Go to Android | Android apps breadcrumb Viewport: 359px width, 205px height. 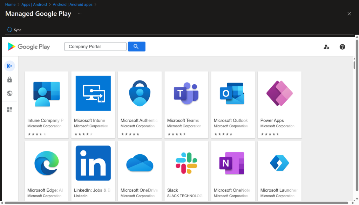click(73, 4)
